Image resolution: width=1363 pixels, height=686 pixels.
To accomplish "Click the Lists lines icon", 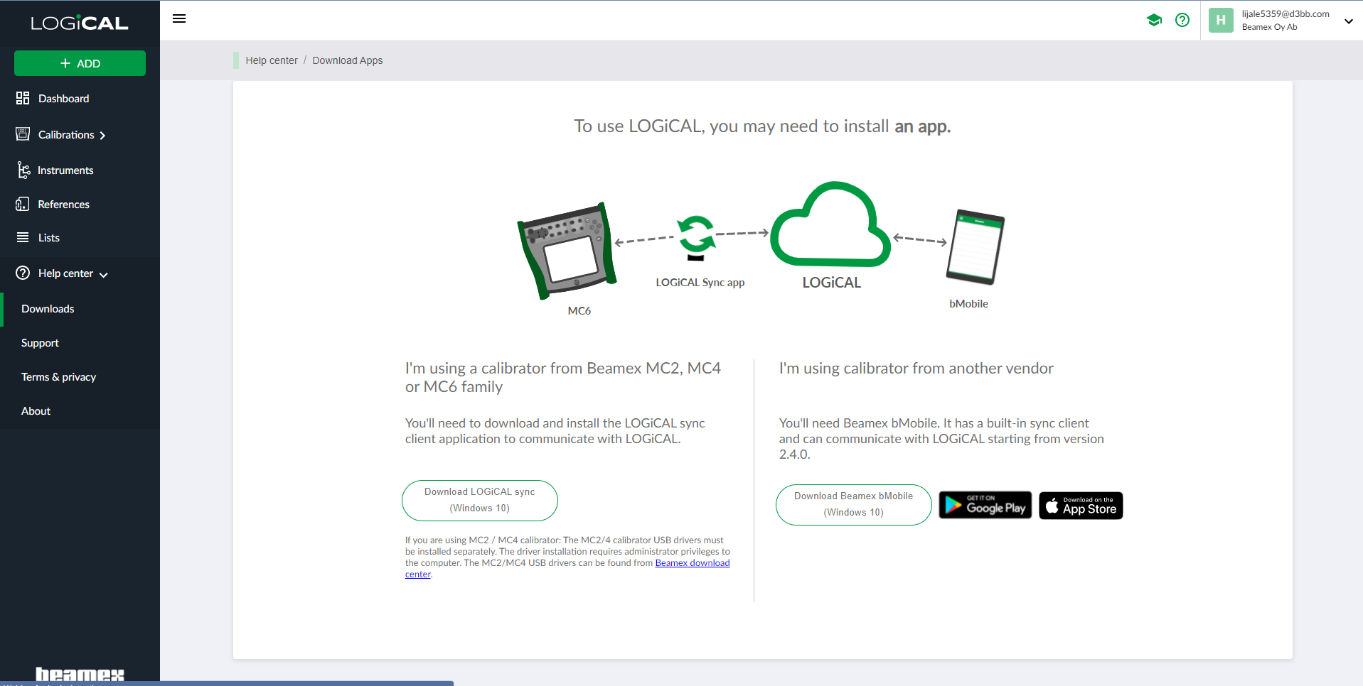I will pos(23,237).
